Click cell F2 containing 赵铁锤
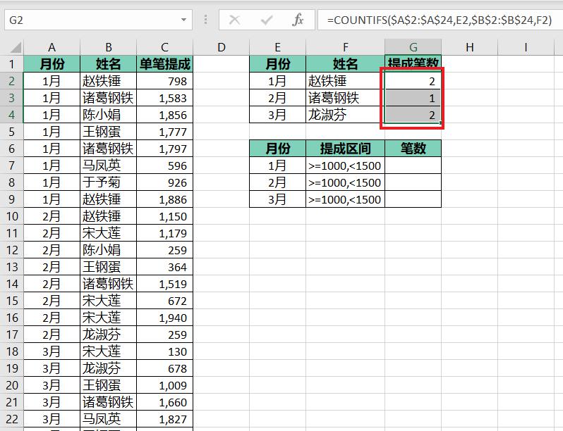 [346, 81]
